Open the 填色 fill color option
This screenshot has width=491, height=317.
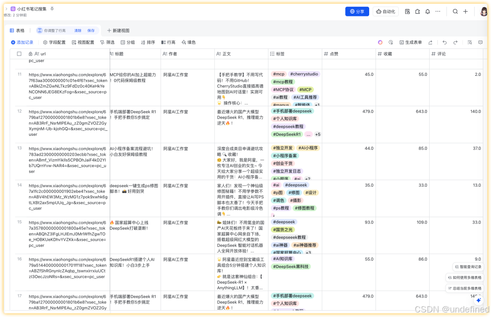[x=189, y=42]
